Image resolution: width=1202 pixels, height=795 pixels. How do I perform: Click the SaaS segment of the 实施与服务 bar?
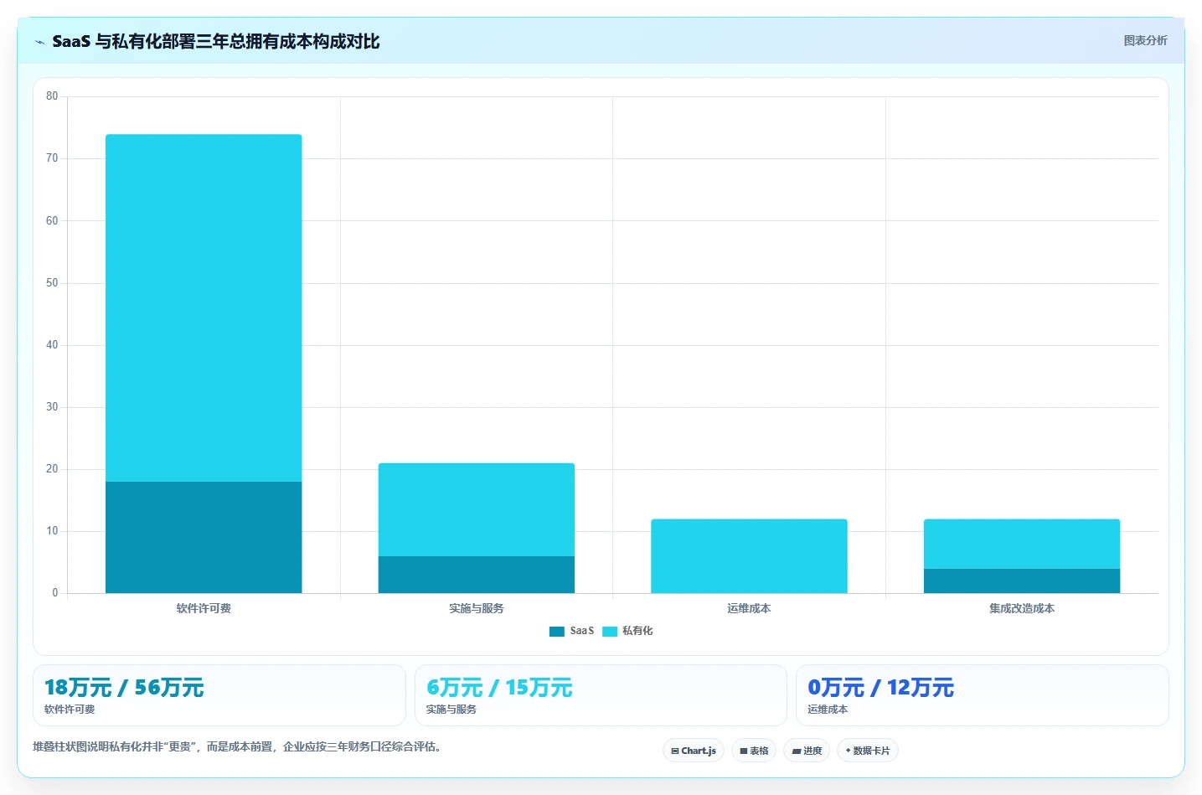[477, 575]
